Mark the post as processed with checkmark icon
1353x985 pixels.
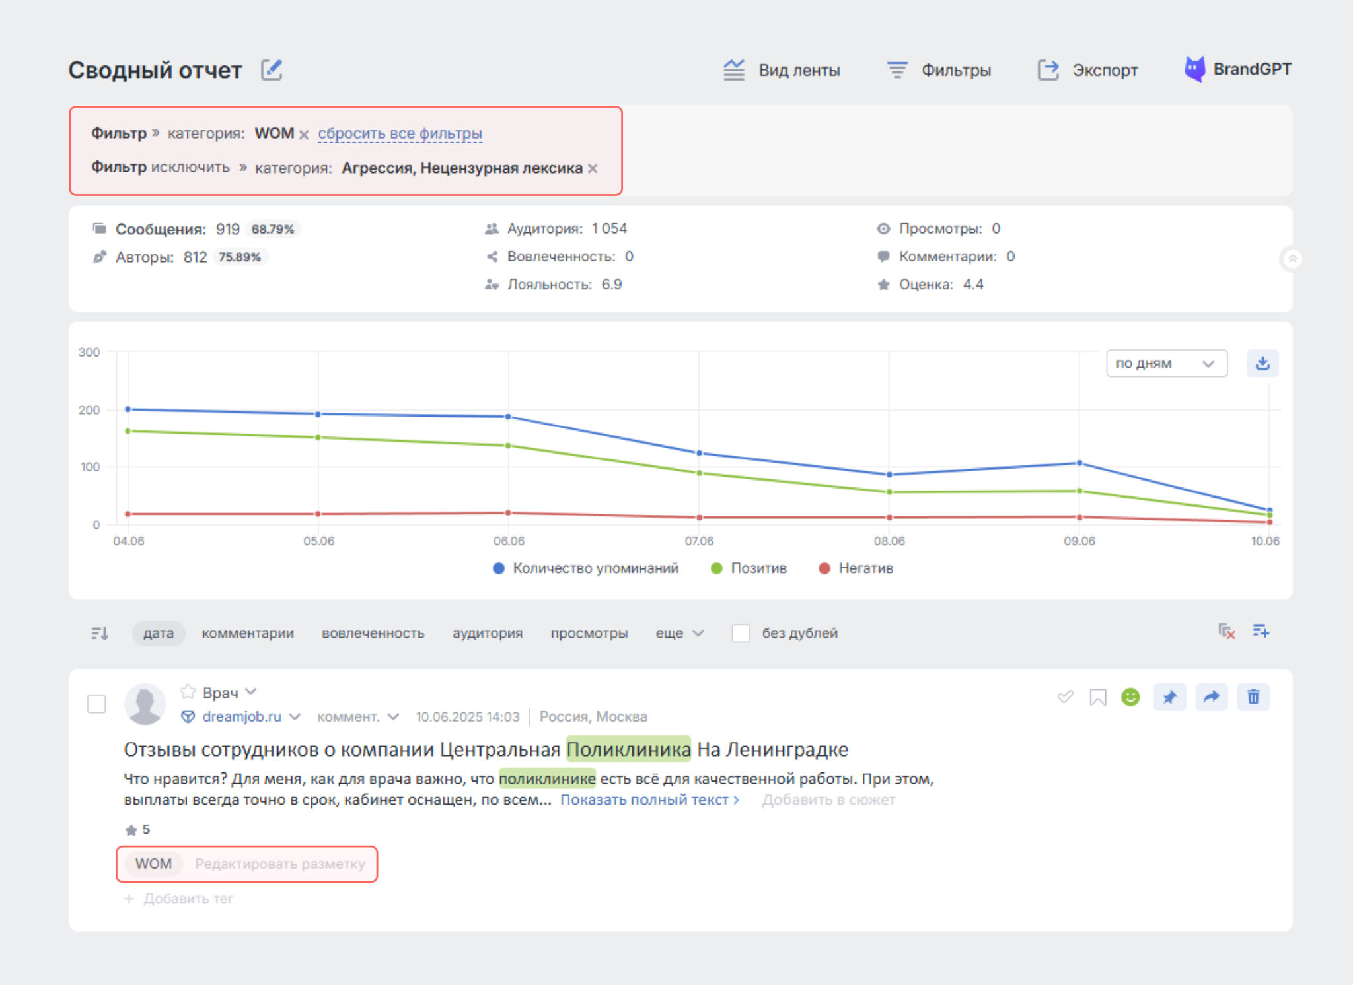pyautogui.click(x=1065, y=696)
